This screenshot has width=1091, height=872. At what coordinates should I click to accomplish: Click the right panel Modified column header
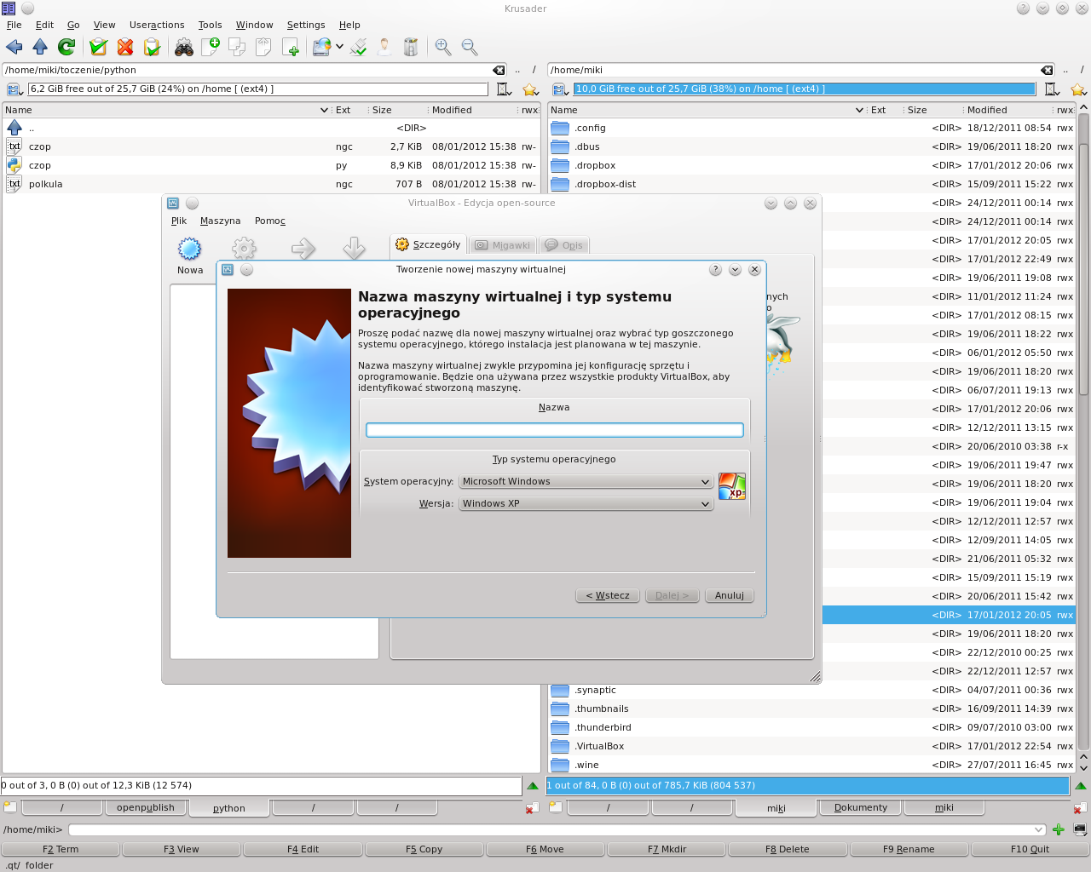[x=1009, y=110]
